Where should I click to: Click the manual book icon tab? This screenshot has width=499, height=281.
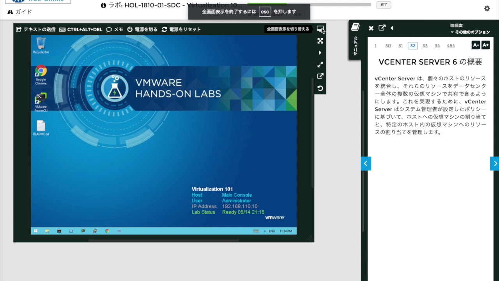pos(355,27)
